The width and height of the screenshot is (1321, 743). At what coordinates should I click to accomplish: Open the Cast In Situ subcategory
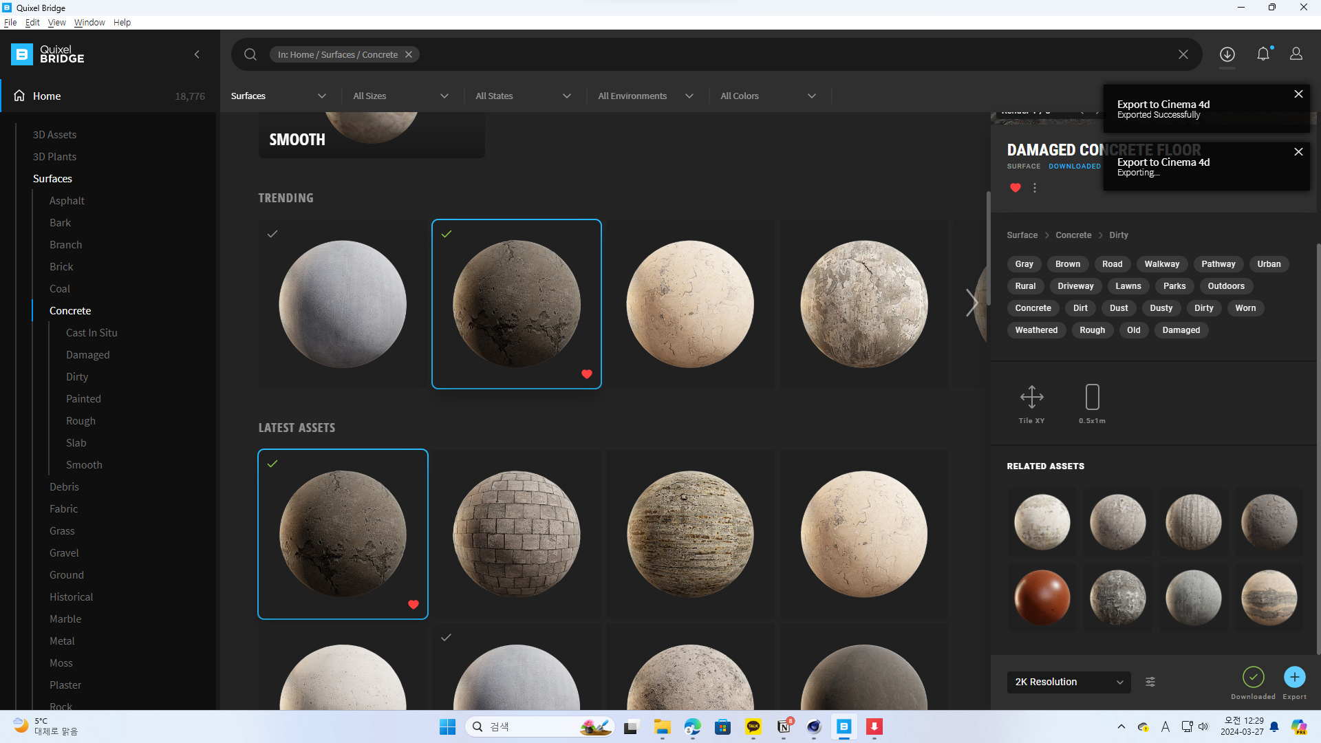(92, 333)
